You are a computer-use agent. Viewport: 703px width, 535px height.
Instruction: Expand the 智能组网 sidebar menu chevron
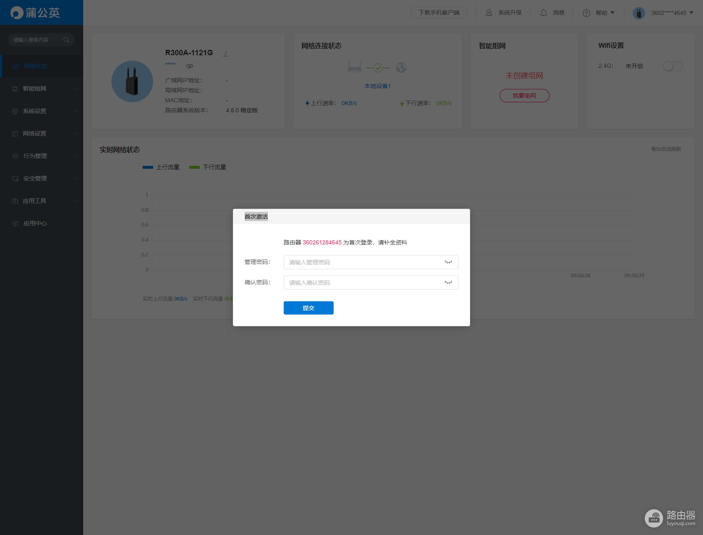[75, 89]
